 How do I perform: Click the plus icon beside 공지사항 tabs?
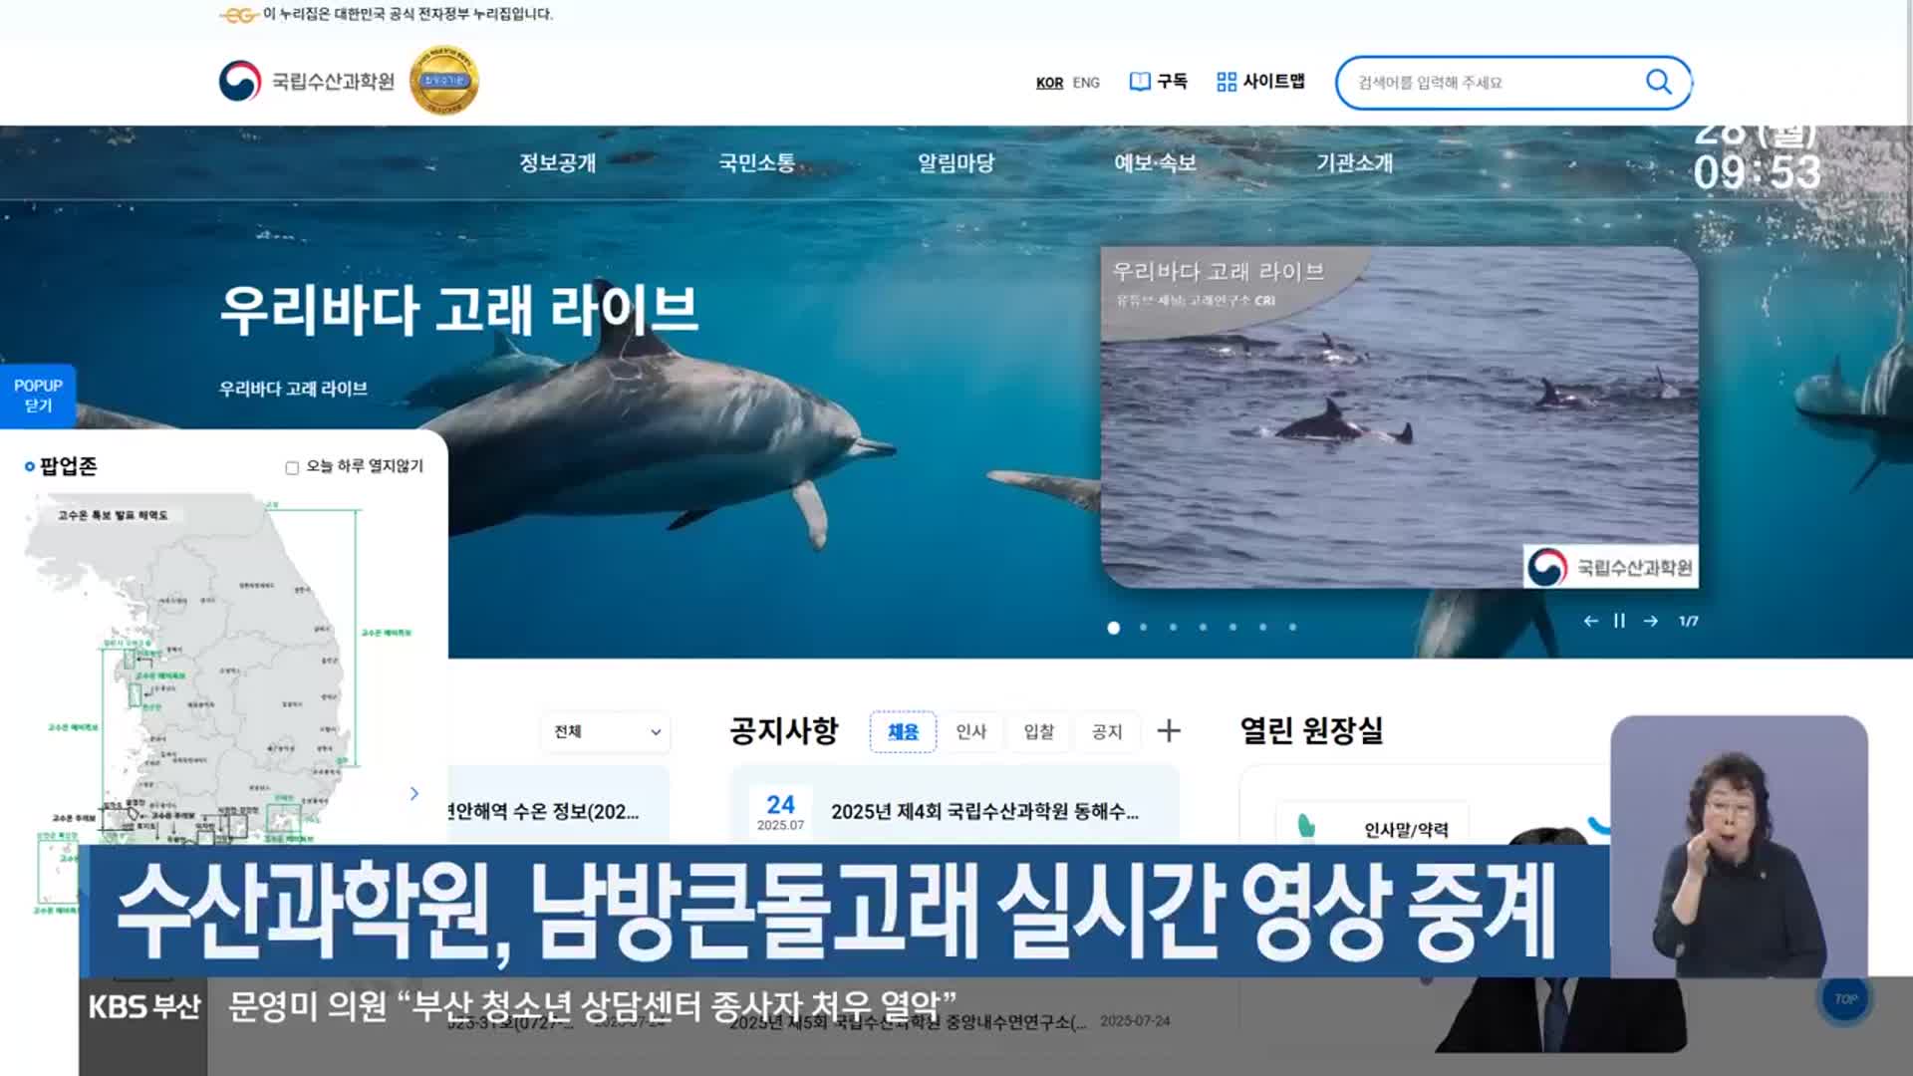[x=1169, y=731]
